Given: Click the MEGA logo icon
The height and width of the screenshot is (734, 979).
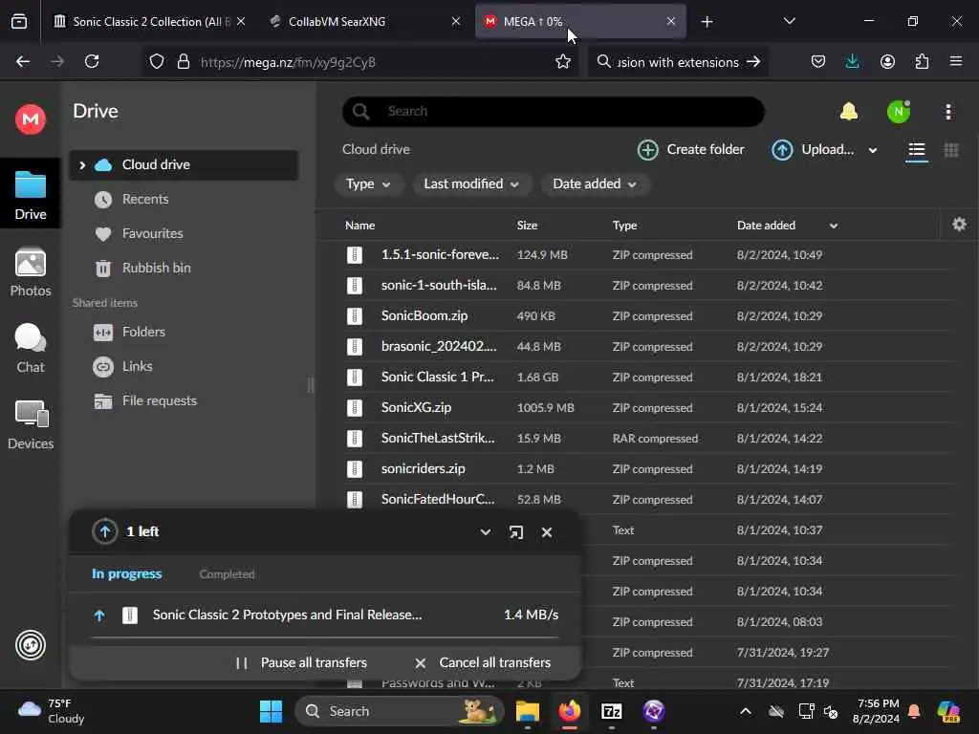Looking at the screenshot, I should pos(30,119).
